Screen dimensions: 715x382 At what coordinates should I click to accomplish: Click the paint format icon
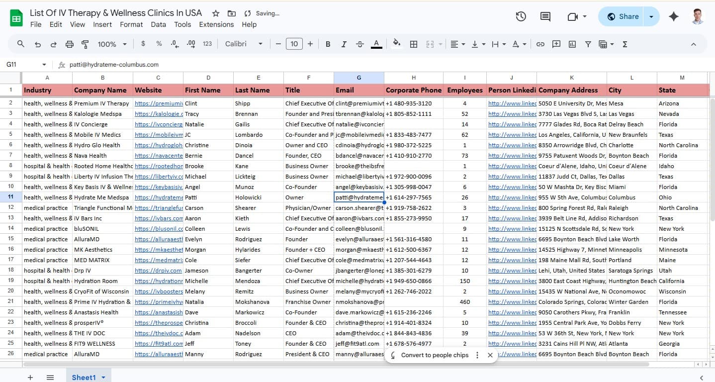pos(85,44)
